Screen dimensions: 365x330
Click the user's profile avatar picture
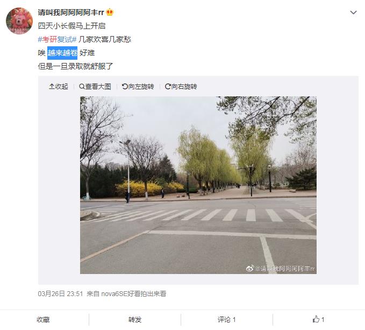19,21
